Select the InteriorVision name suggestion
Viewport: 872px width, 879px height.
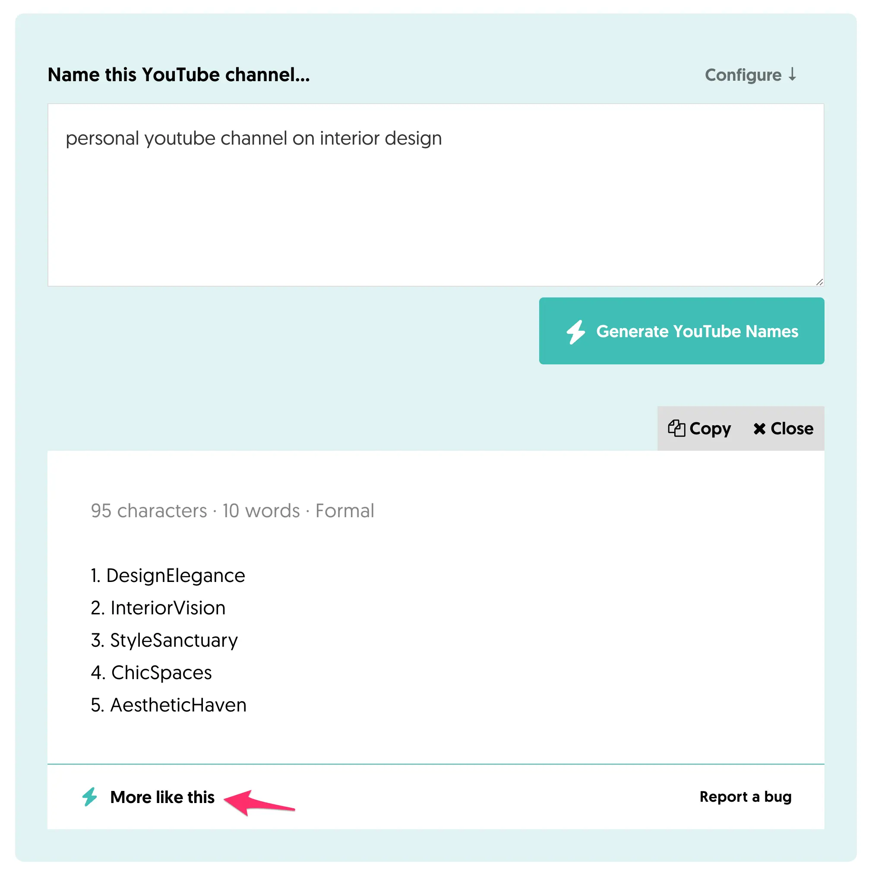(x=167, y=608)
